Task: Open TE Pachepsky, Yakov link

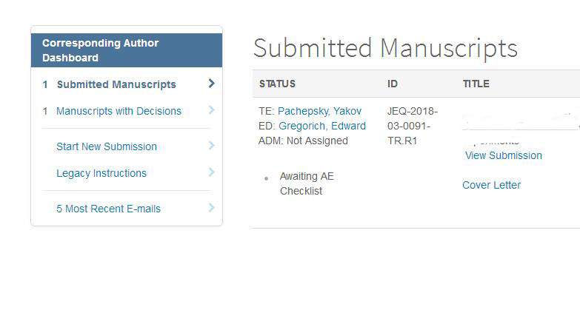Action: (x=319, y=111)
